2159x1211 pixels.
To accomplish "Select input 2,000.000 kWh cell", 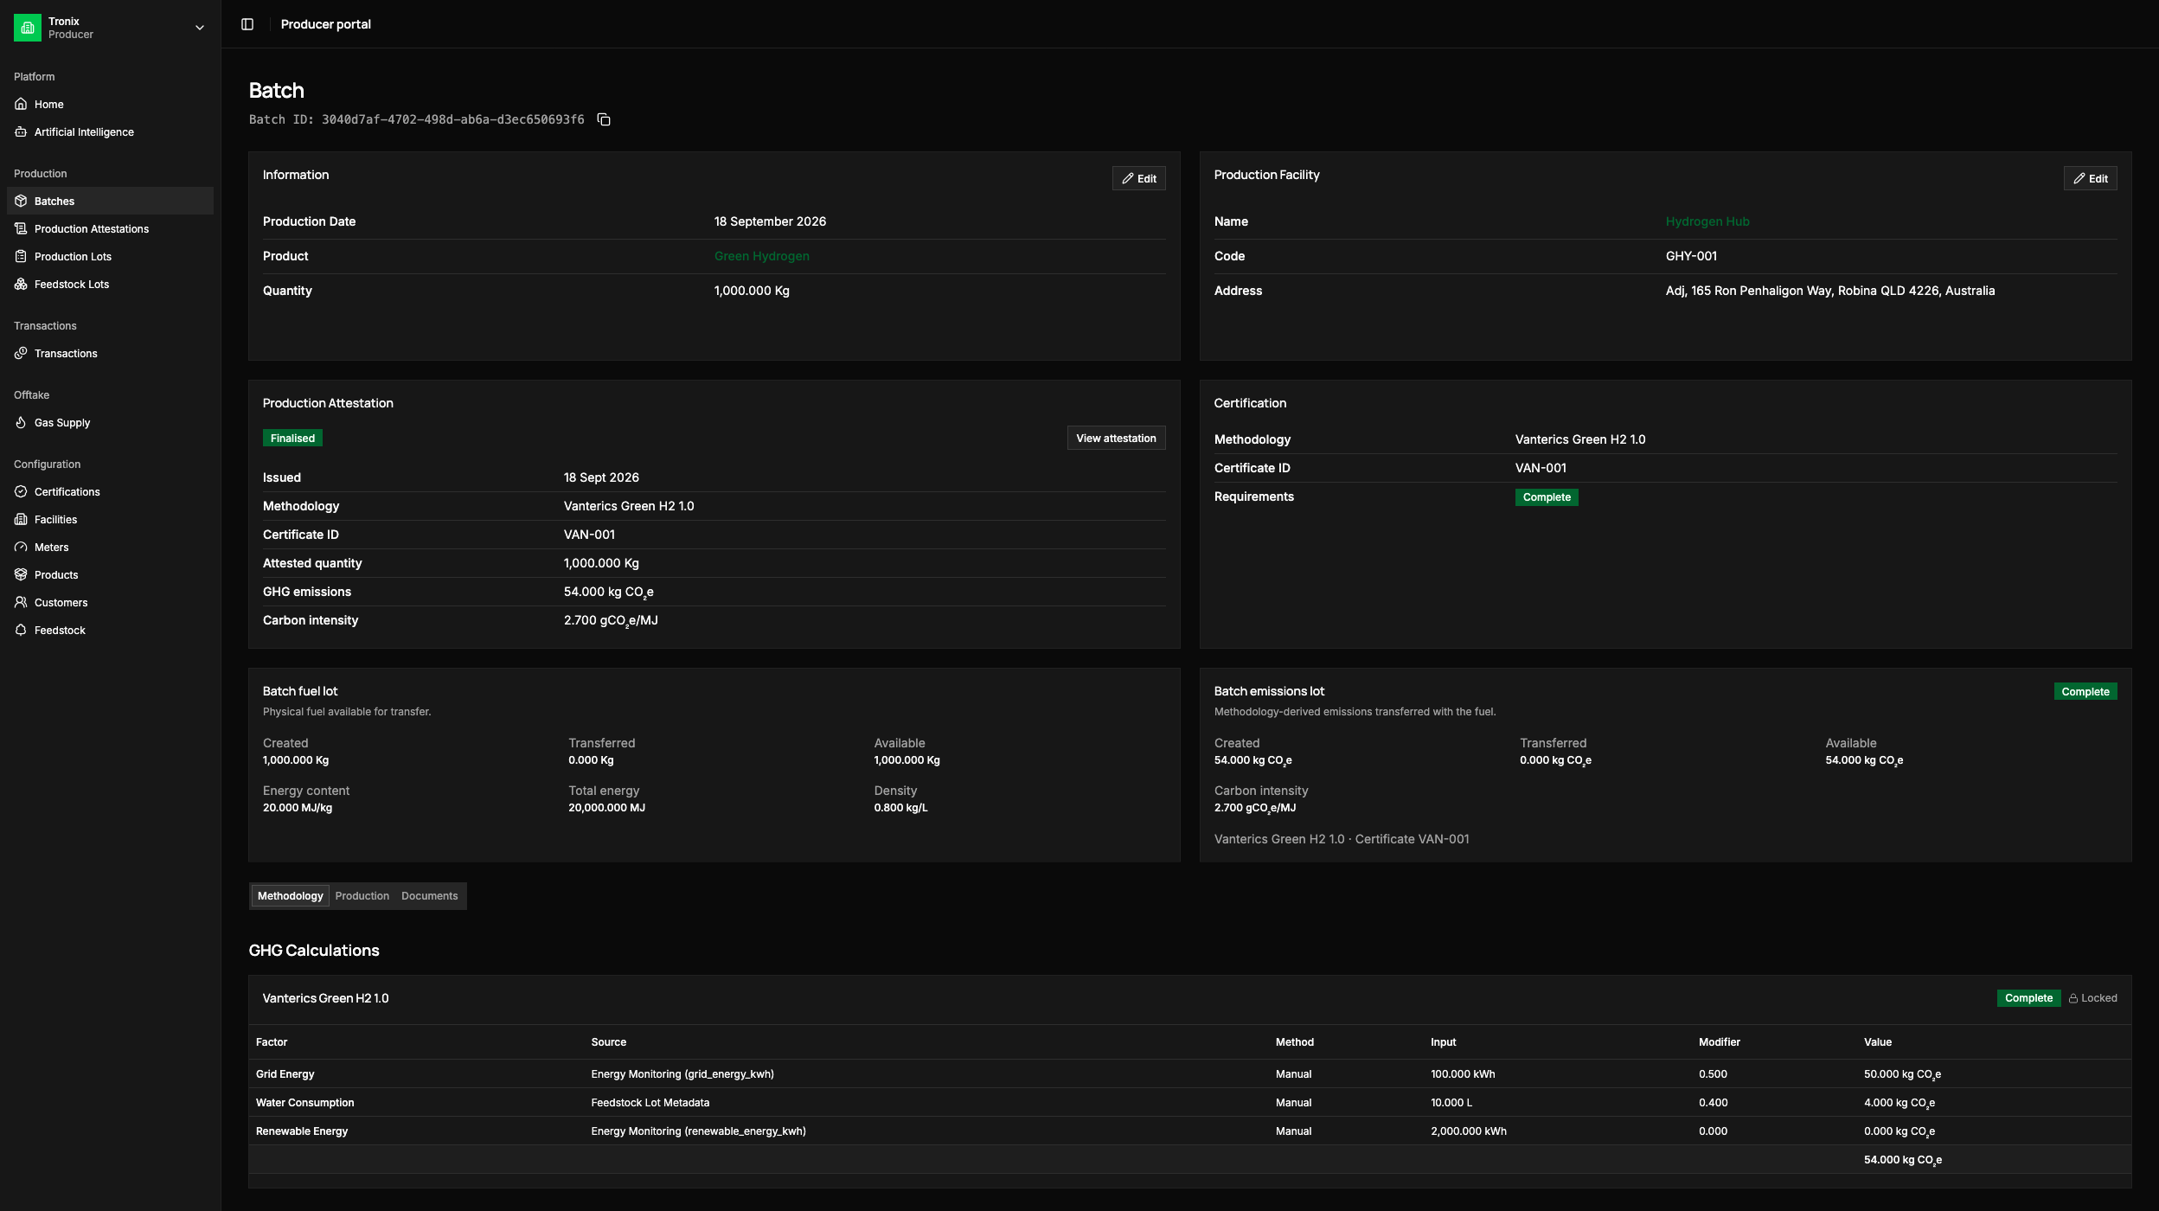I will 1468,1131.
